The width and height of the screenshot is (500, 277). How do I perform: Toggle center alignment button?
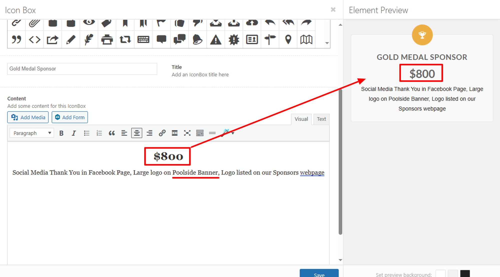coord(137,133)
